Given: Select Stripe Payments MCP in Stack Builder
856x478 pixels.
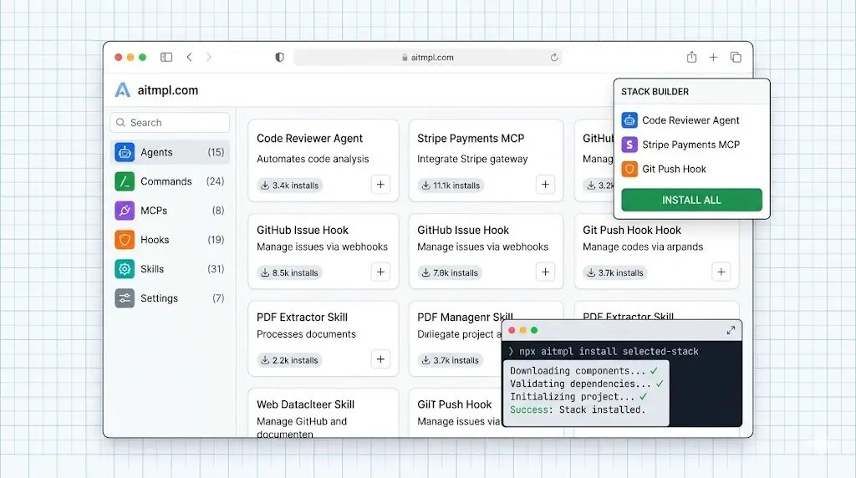Looking at the screenshot, I should point(691,145).
